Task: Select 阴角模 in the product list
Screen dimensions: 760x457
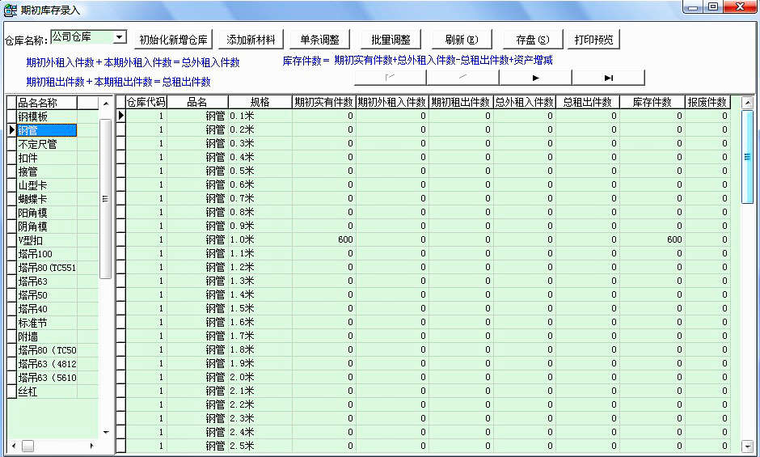Action: pyautogui.click(x=47, y=226)
